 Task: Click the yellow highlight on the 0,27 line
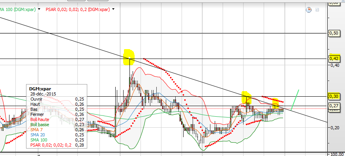[x=276, y=103]
